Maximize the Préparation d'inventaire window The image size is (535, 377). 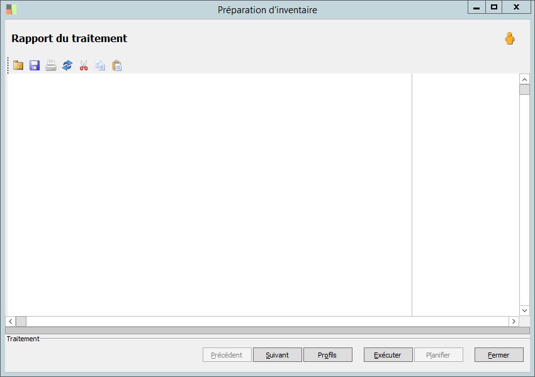tap(493, 7)
